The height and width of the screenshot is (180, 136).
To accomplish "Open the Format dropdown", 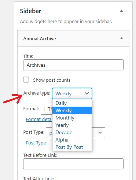I will pyautogui.click(x=47, y=109).
